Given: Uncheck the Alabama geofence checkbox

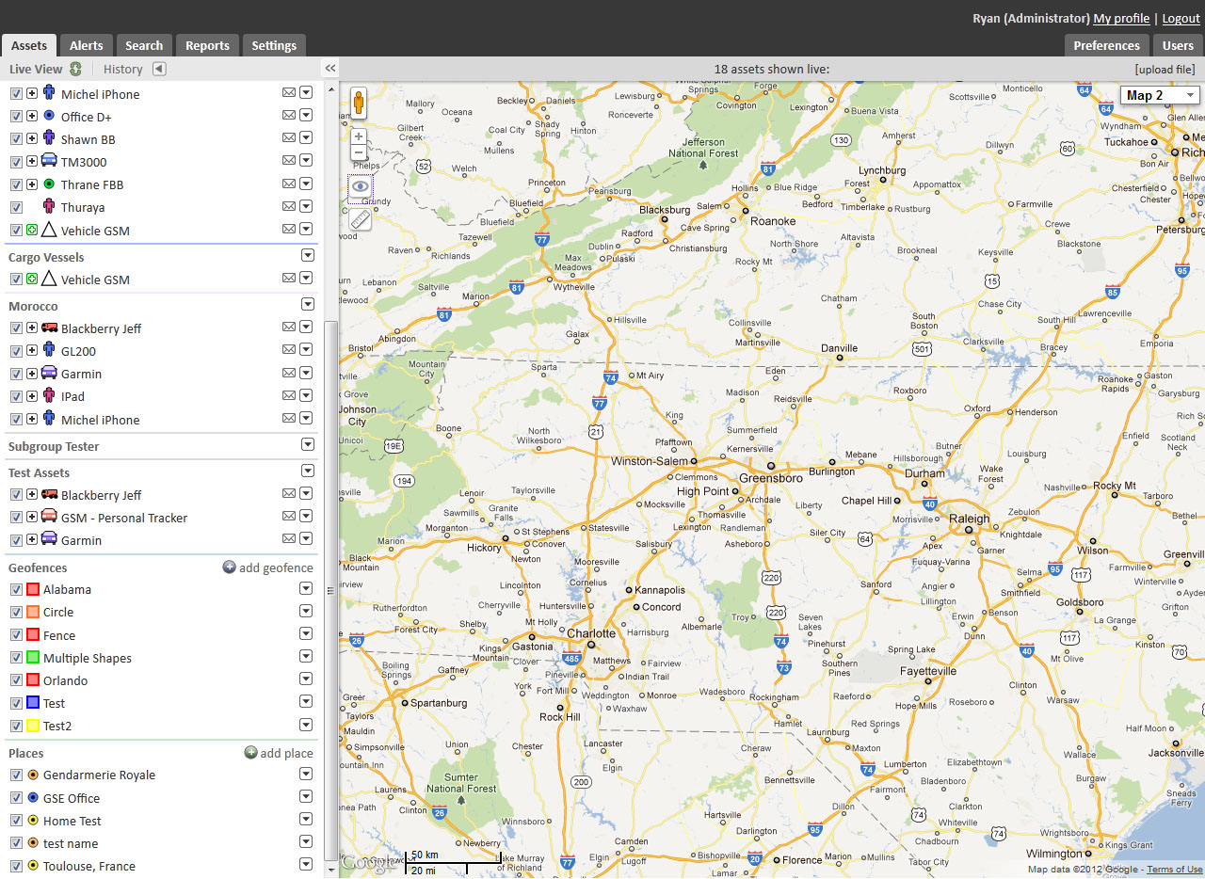Looking at the screenshot, I should pos(16,589).
